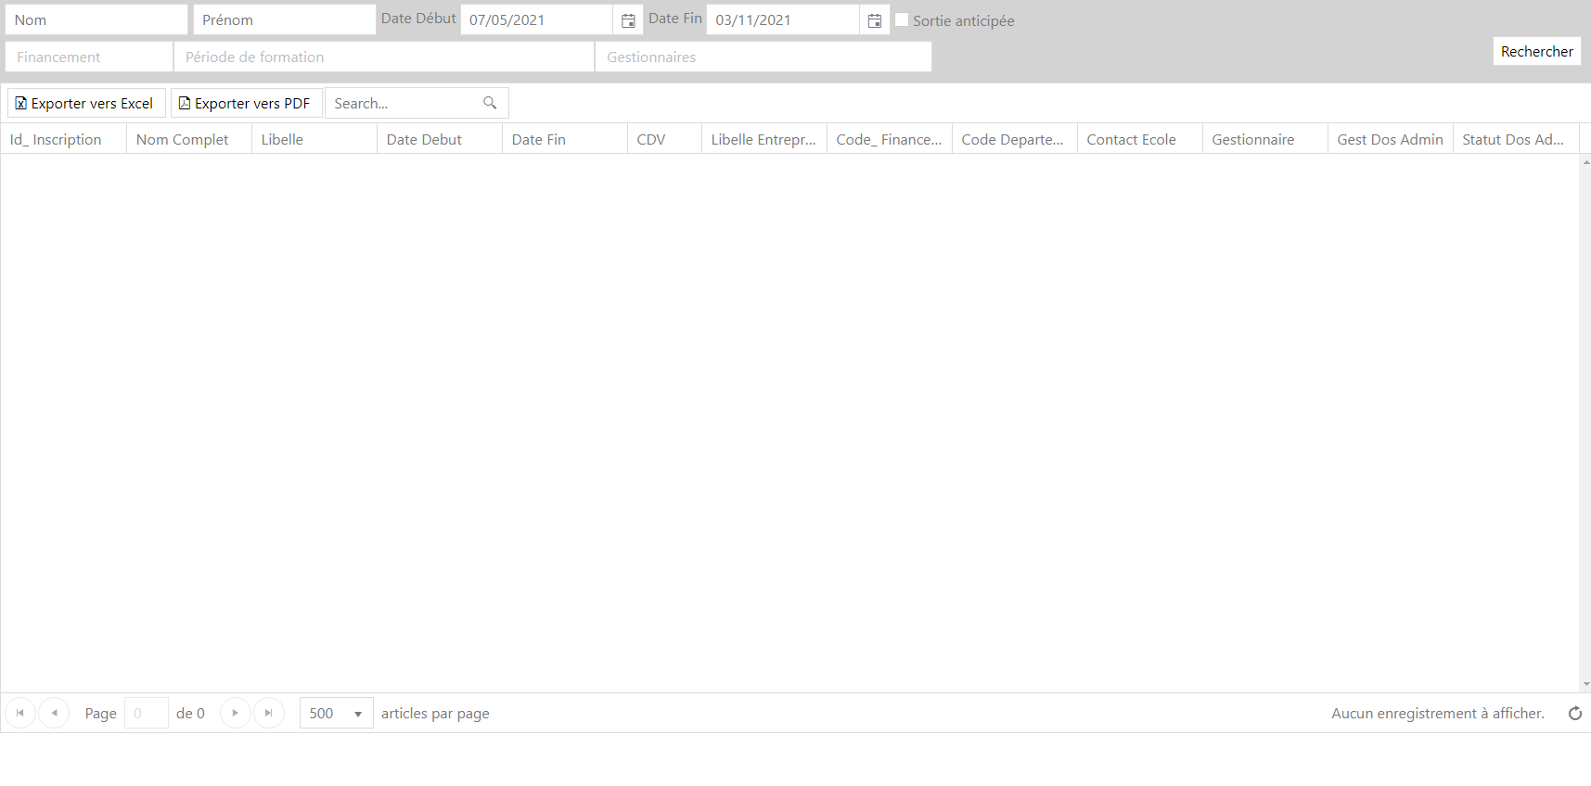Click Exporter vers Excel

85,103
